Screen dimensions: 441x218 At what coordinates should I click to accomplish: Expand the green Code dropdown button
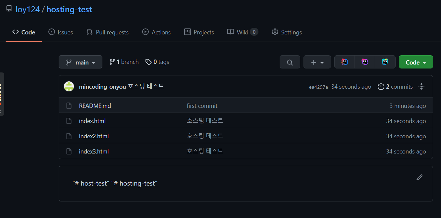416,62
